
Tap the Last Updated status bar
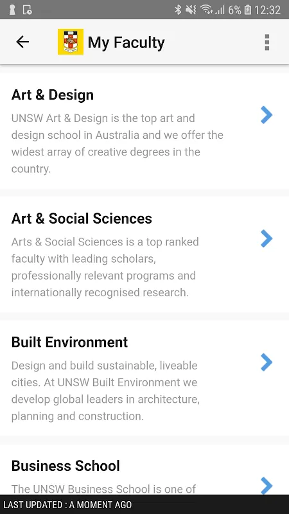pos(144,504)
